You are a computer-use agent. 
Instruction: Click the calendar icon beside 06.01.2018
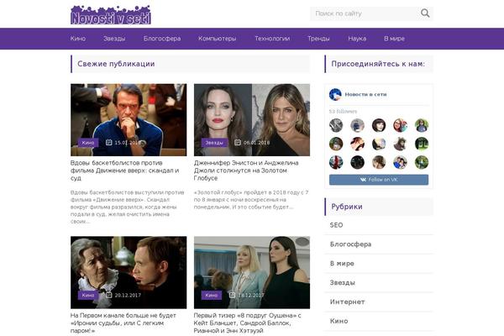238,142
